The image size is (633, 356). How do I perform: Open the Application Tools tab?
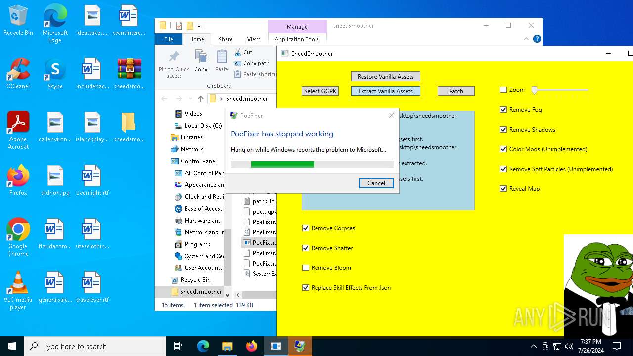click(x=297, y=39)
